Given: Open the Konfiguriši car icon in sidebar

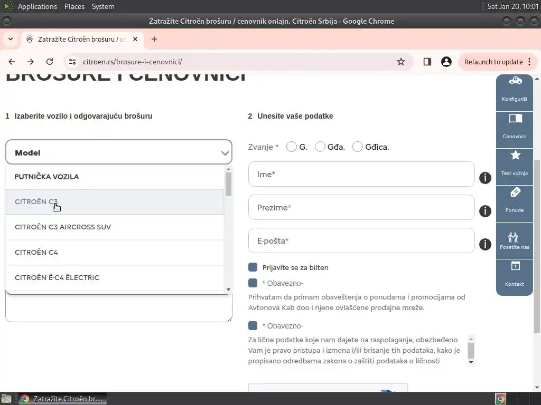Looking at the screenshot, I should coord(515,81).
